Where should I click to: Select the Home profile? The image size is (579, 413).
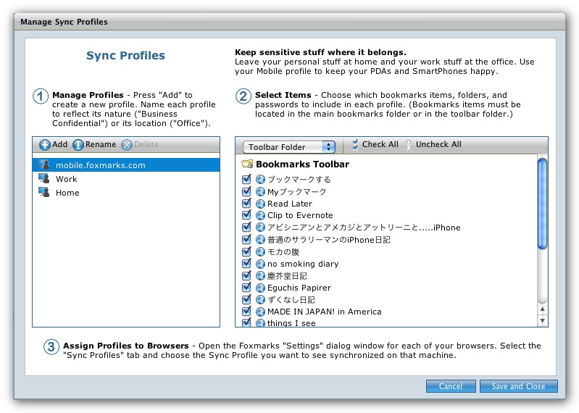[126, 193]
